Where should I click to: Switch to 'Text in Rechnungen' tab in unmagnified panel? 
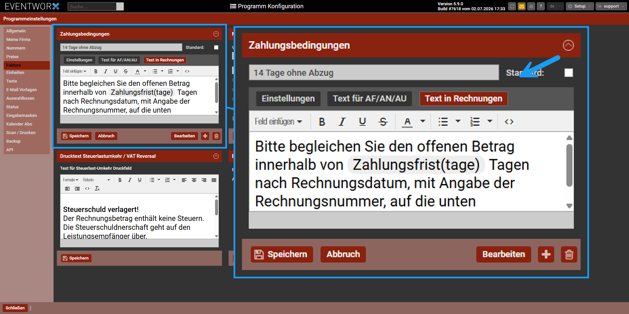click(x=165, y=60)
